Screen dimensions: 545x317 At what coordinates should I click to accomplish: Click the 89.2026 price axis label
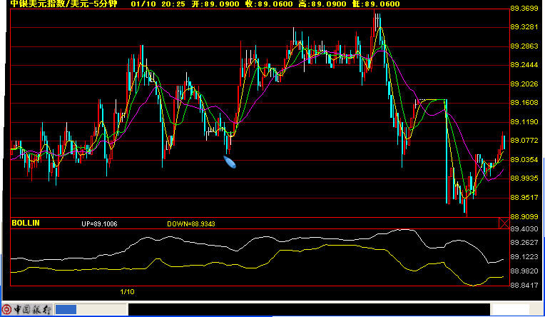point(524,84)
